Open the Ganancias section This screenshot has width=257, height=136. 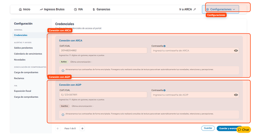(101, 9)
